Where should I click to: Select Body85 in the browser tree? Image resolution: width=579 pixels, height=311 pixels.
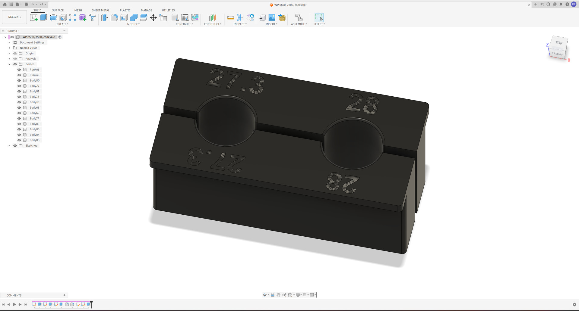(x=34, y=140)
